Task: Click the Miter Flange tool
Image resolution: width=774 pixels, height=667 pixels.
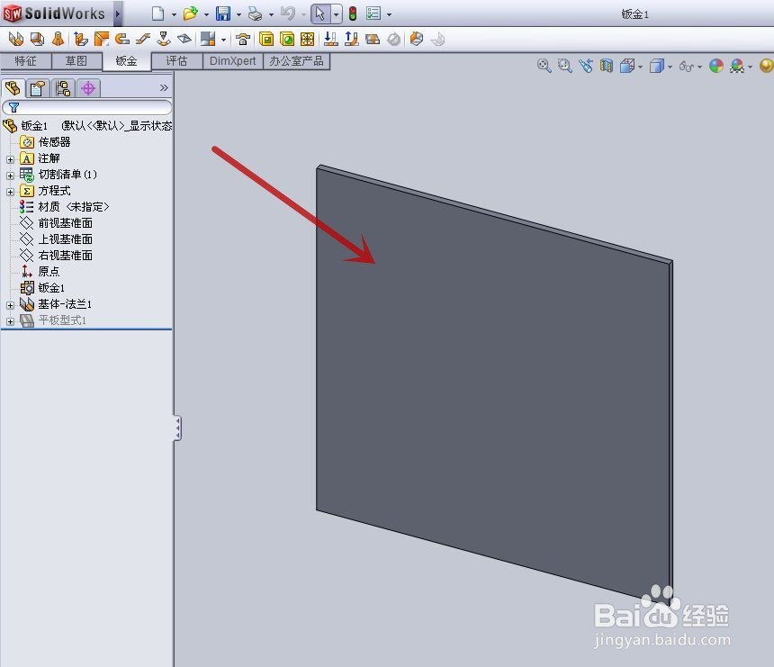Action: pyautogui.click(x=101, y=39)
